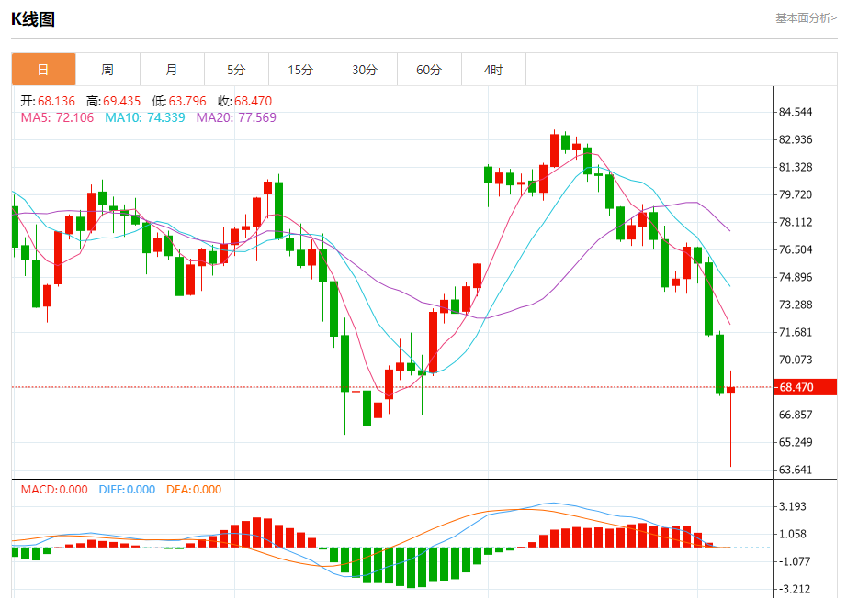Click the 71.681 price axis label
The height and width of the screenshot is (598, 847).
coord(796,332)
